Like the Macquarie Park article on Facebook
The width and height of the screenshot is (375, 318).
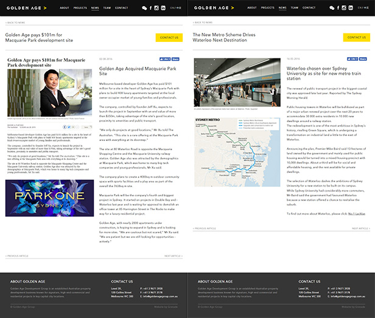pyautogui.click(x=165, y=59)
